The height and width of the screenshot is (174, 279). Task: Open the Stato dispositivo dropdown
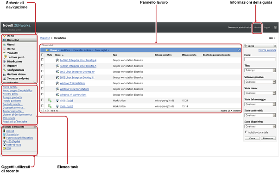click(x=260, y=126)
